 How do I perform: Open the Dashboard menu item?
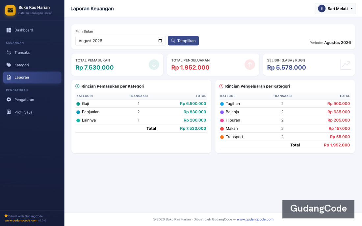pyautogui.click(x=32, y=30)
